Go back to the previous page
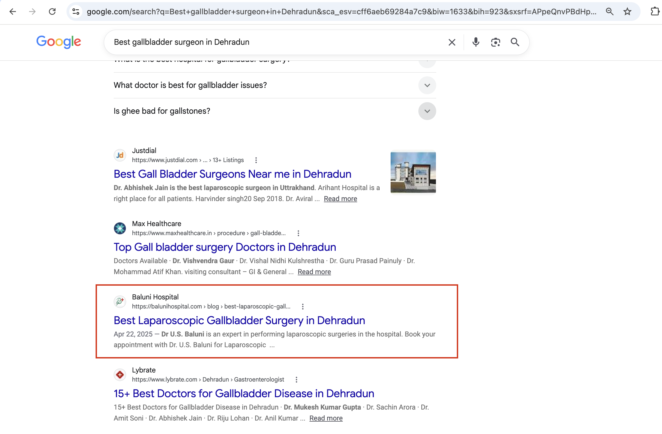Screen dimensions: 662x434 coord(13,12)
